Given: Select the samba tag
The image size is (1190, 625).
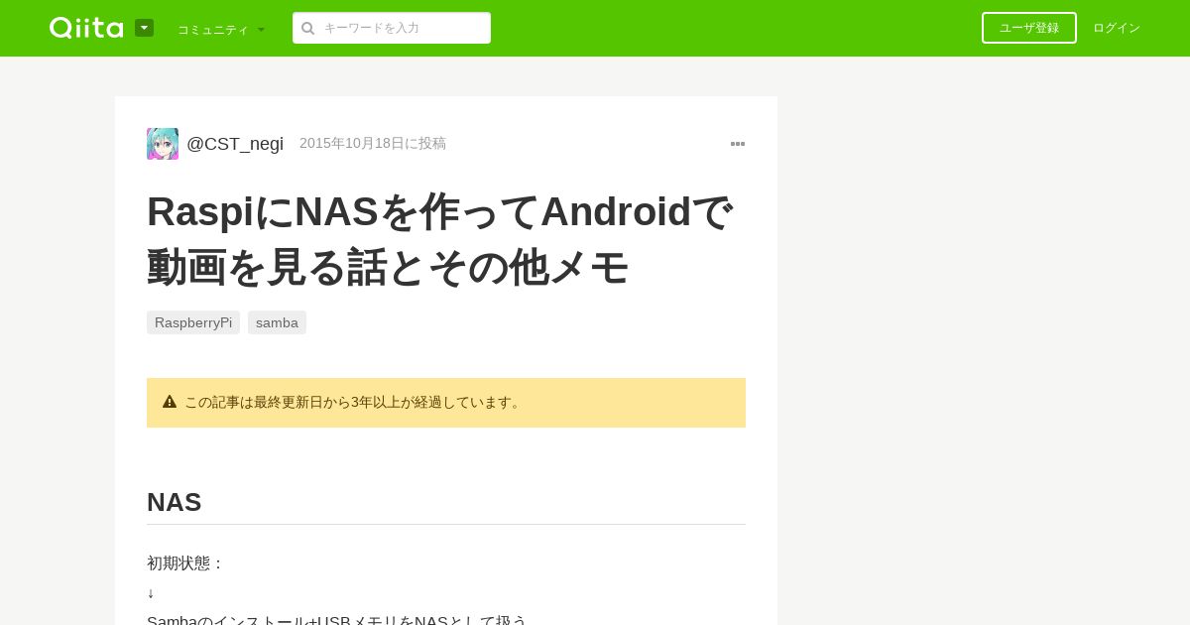Looking at the screenshot, I should click(x=277, y=322).
